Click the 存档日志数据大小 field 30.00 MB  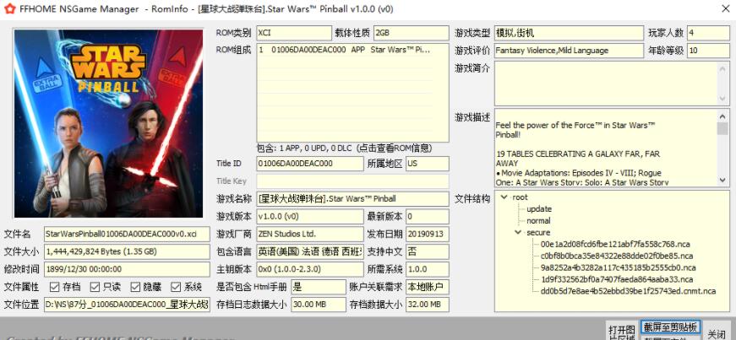coord(319,305)
